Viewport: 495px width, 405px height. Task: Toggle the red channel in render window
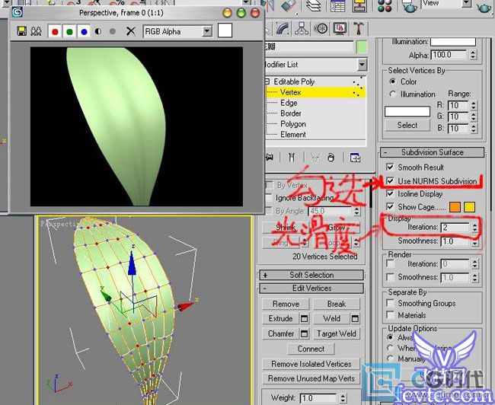[55, 31]
